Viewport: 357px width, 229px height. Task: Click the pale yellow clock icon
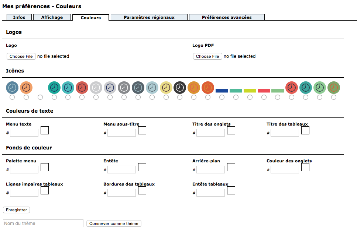[166, 88]
